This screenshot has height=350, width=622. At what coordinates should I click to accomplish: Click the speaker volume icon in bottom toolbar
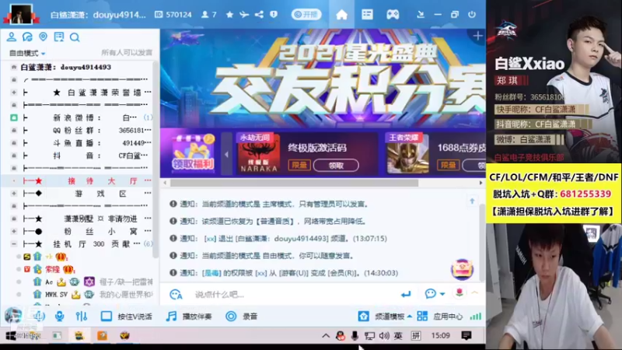(x=38, y=317)
